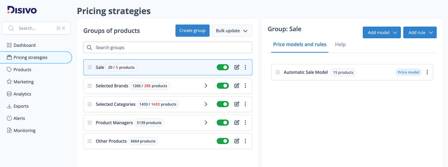Click drag handle icon of Product Managers

(x=90, y=122)
